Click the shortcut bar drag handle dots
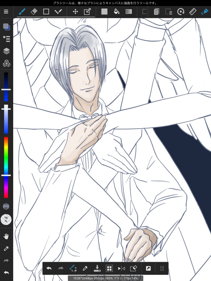Screen dimensions: 211x281 [162, 268]
